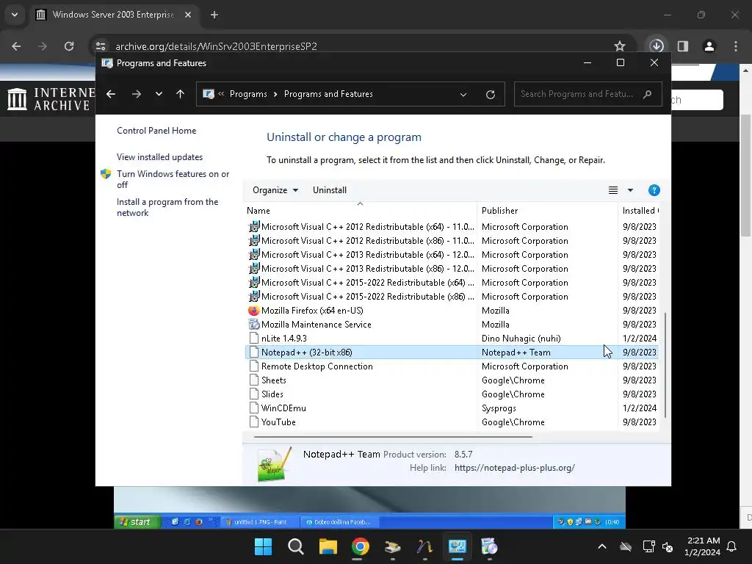This screenshot has width=752, height=564.
Task: Switch to Chrome in the taskbar
Action: click(x=360, y=546)
